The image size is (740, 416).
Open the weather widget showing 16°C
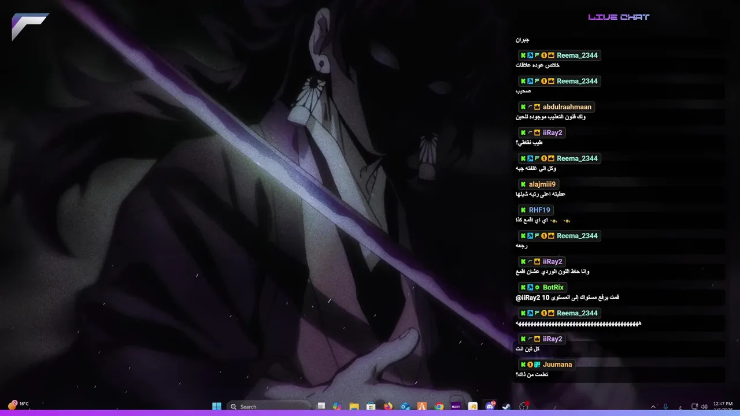pos(18,404)
